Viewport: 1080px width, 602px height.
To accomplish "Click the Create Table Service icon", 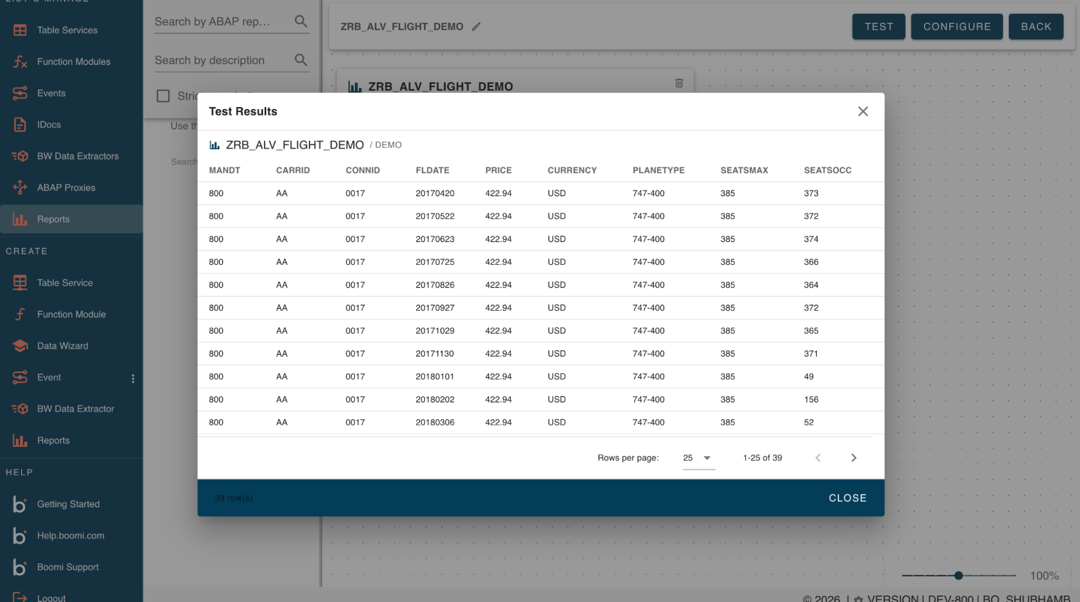I will click(20, 283).
